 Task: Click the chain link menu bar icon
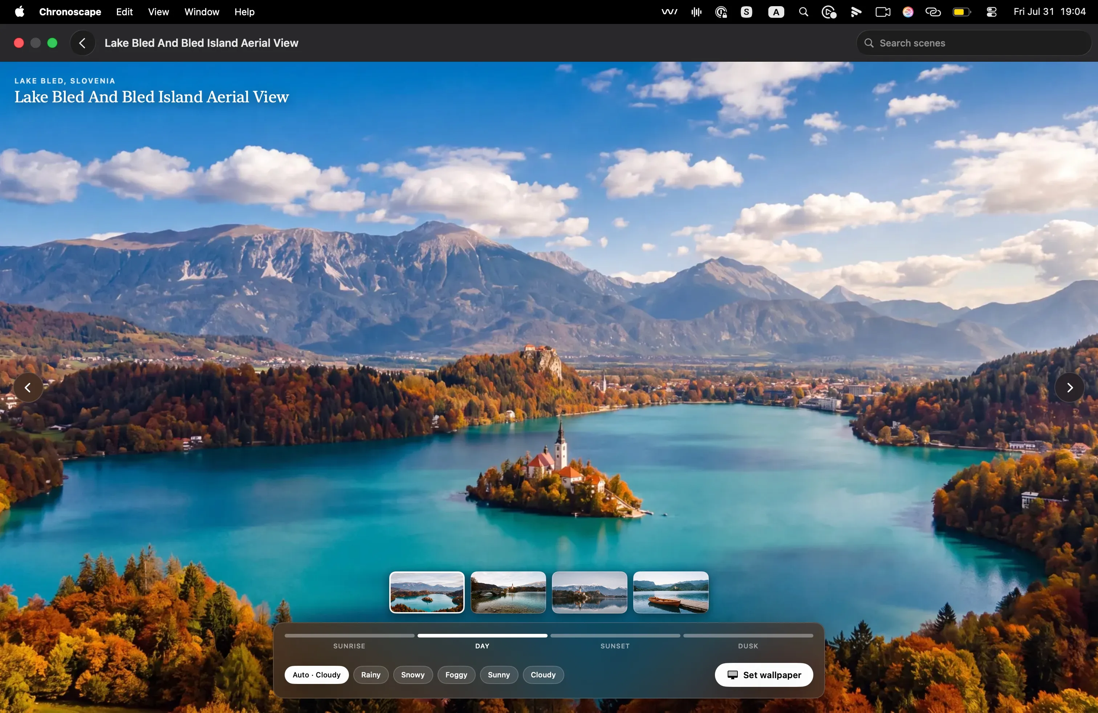point(933,12)
